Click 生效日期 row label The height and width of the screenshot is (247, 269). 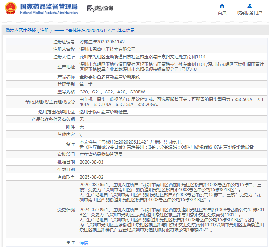tap(66, 170)
